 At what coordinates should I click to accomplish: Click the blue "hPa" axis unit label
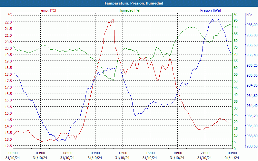click(x=249, y=15)
